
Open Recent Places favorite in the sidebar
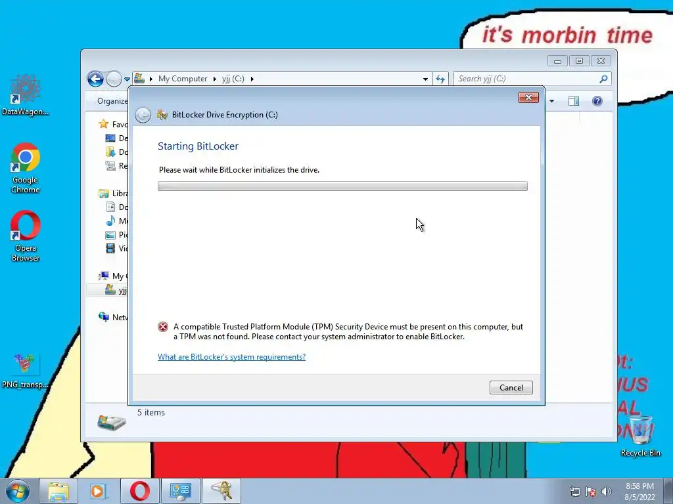click(116, 165)
